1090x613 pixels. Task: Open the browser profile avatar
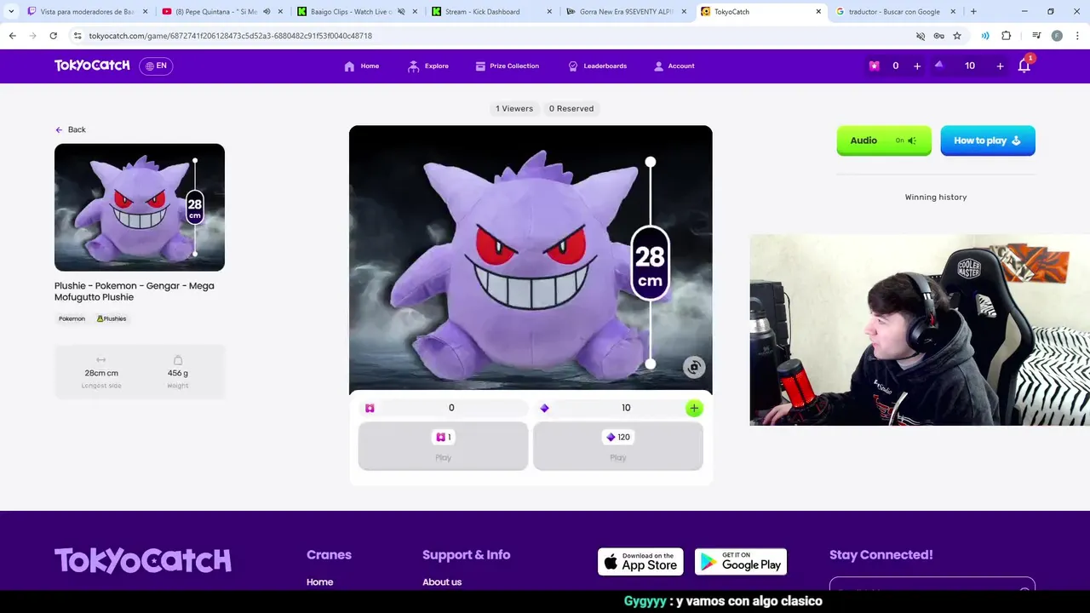pos(1057,36)
